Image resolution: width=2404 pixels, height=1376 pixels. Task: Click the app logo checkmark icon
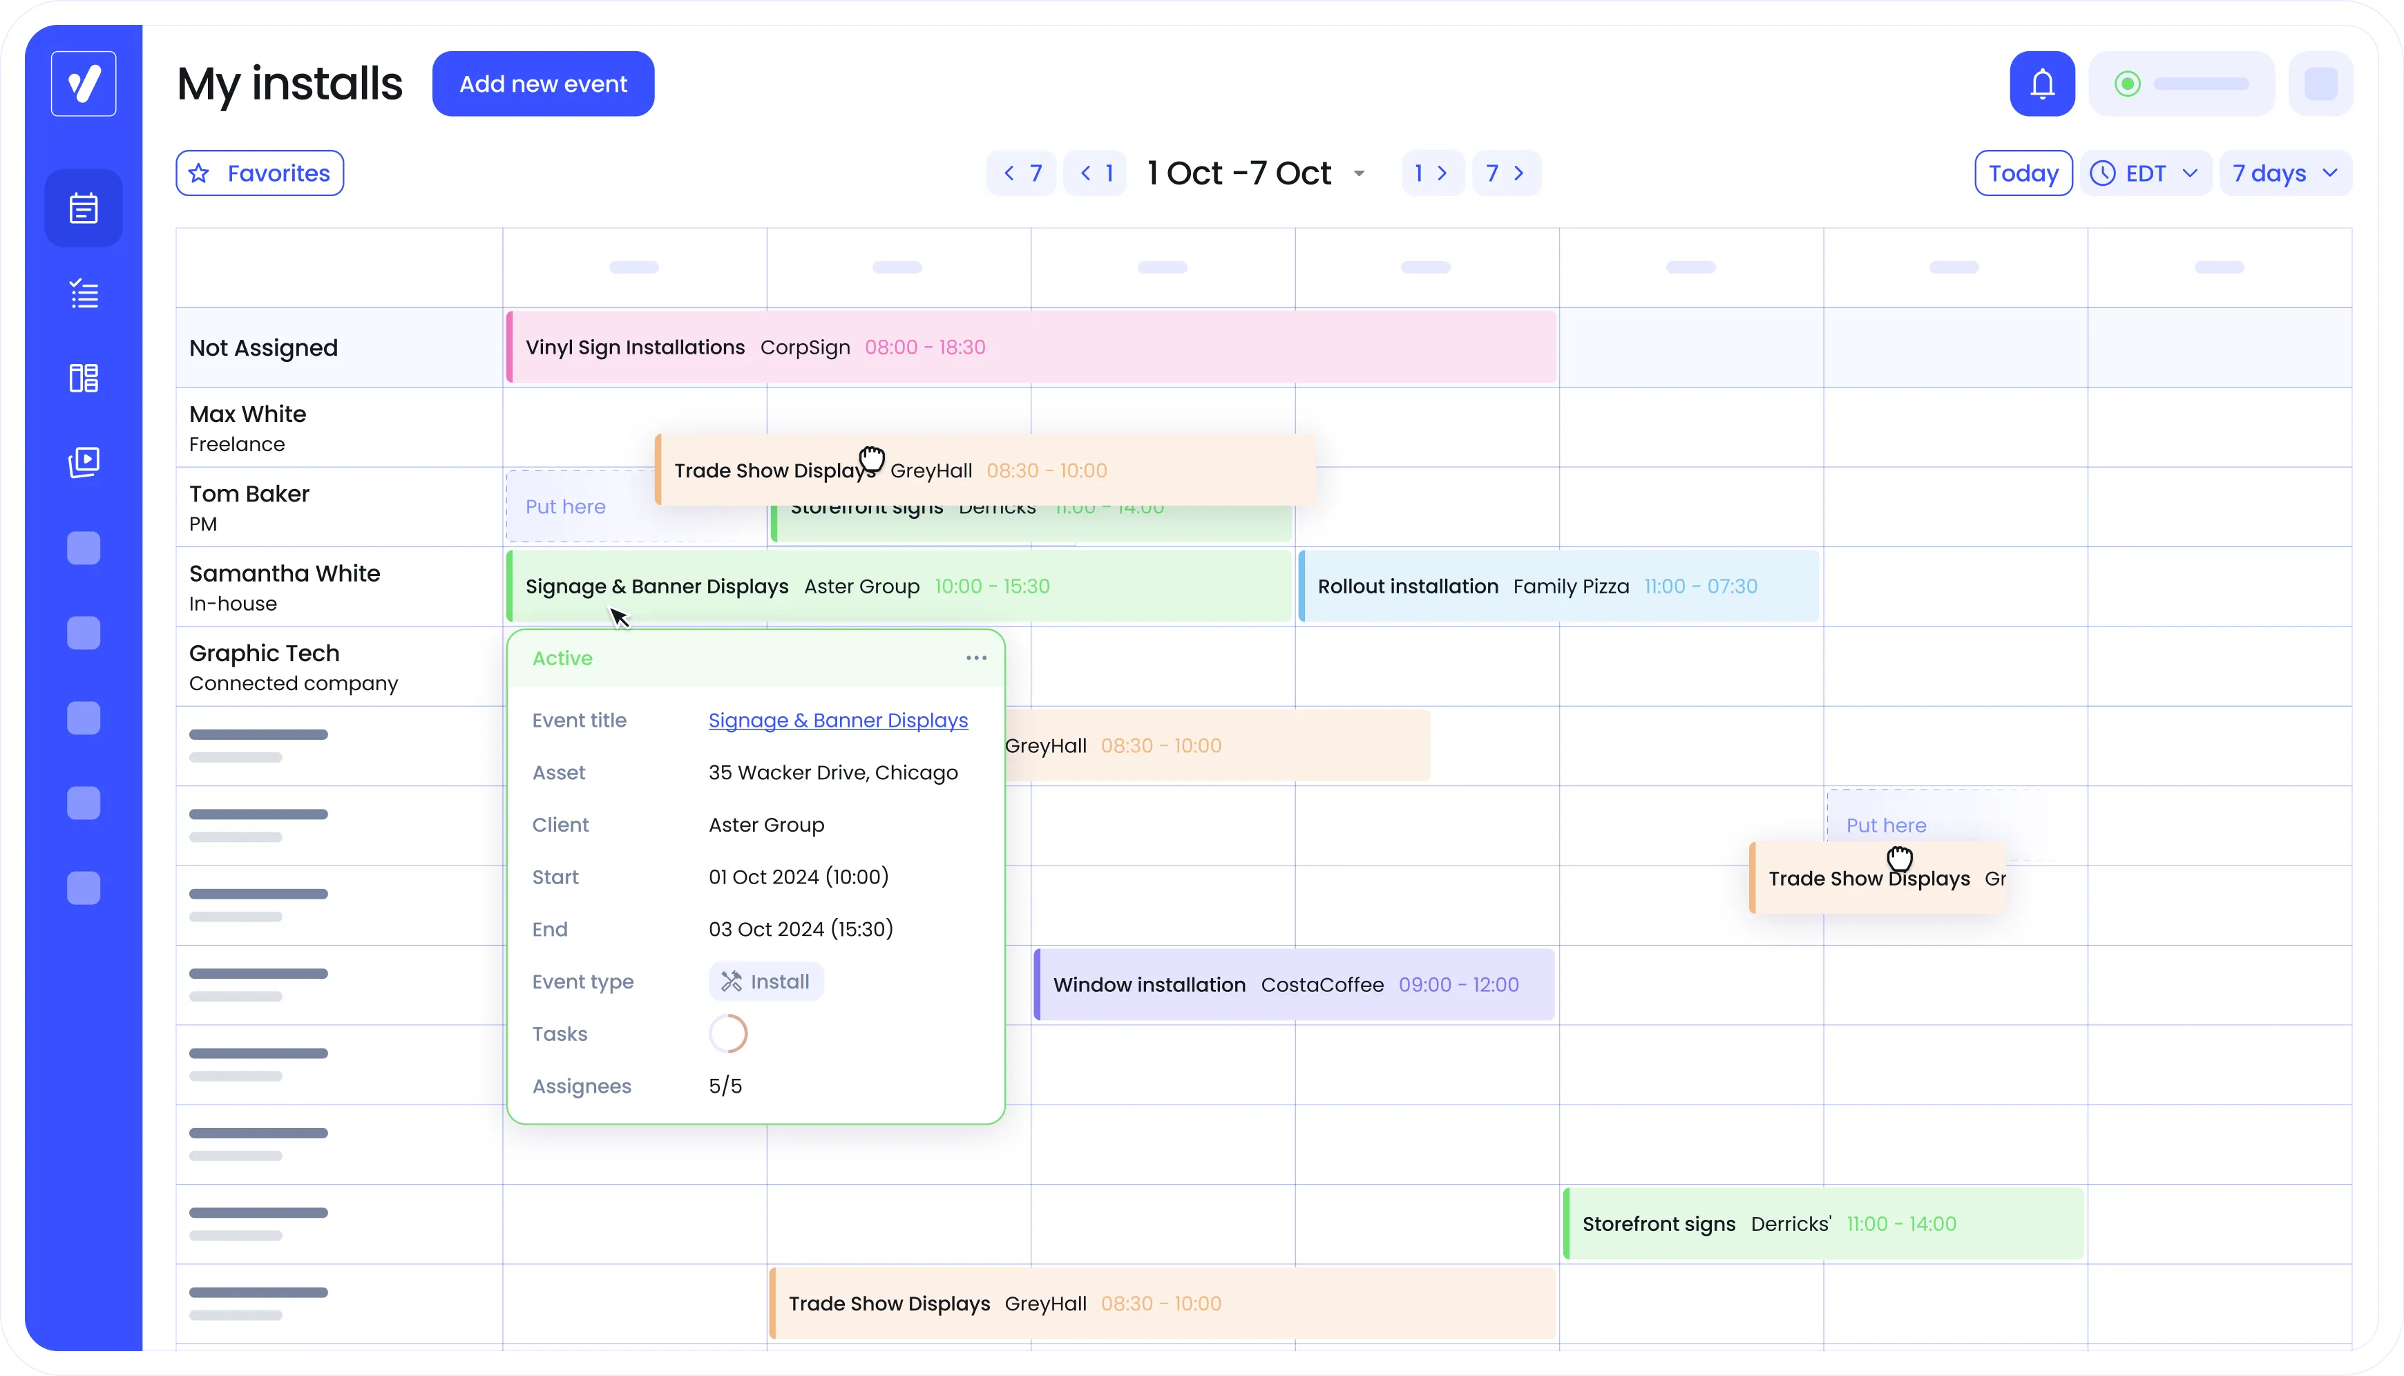tap(83, 84)
